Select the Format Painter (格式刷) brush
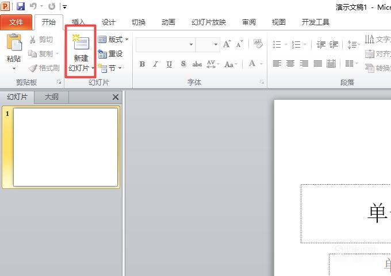 tap(44, 68)
